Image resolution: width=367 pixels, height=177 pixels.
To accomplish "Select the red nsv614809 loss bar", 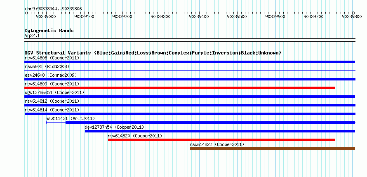I will [x=180, y=88].
